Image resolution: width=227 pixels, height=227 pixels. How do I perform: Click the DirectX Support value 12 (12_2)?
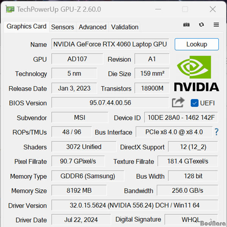(193, 147)
